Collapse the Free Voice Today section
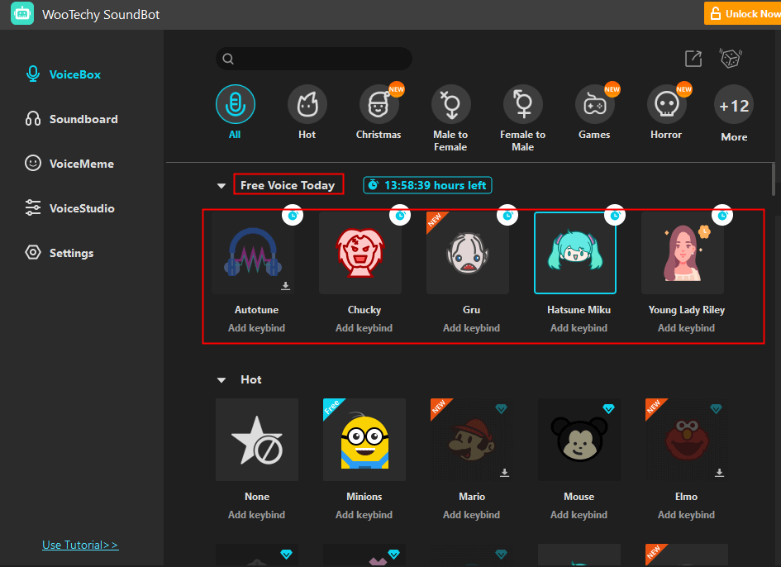781x567 pixels. pos(221,186)
